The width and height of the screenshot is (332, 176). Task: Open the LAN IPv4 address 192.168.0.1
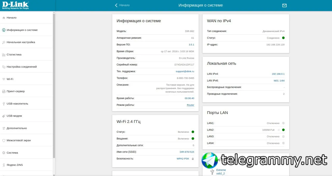coord(278,74)
